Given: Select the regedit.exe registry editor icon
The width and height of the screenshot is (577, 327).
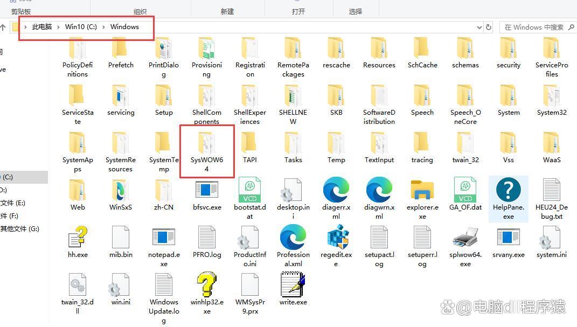Looking at the screenshot, I should [336, 237].
